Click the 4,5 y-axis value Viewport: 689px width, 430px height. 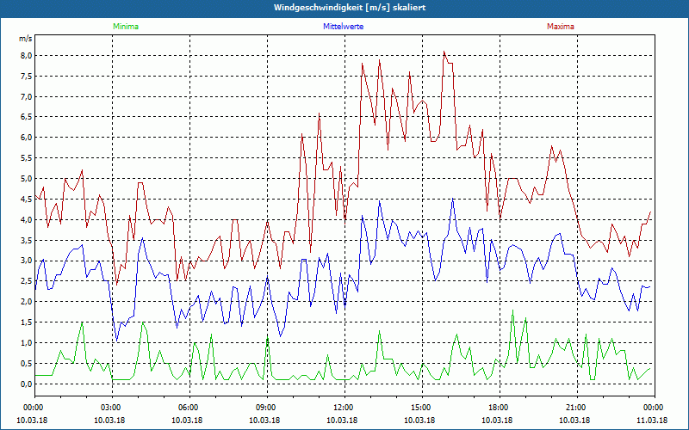point(27,200)
